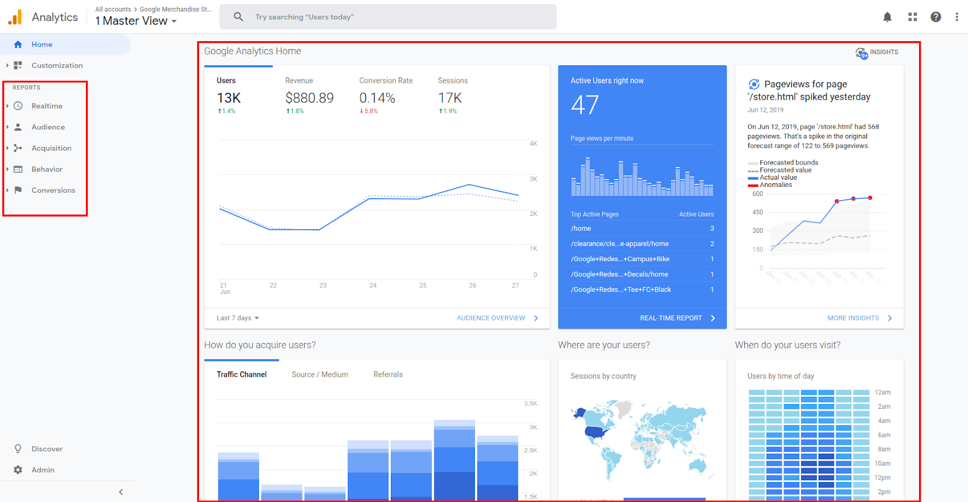The image size is (968, 502).
Task: Click the Conversions flag icon
Action: [18, 190]
